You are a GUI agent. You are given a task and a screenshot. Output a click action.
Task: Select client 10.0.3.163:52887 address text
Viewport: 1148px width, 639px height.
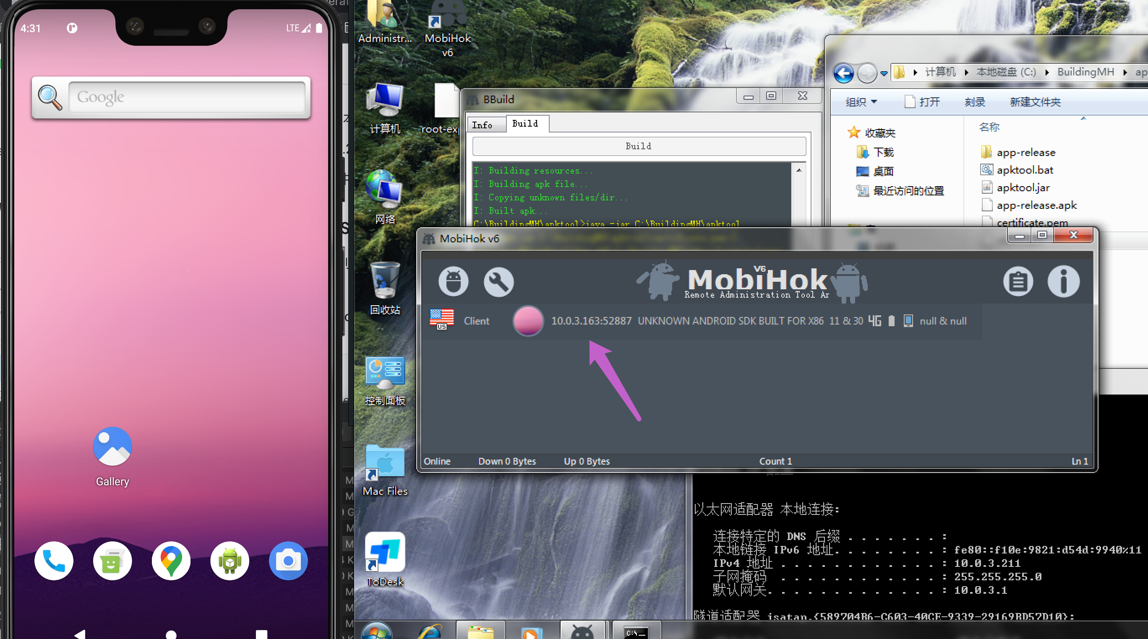tap(591, 321)
